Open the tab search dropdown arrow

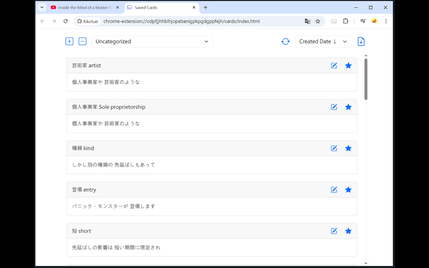pyautogui.click(x=42, y=7)
